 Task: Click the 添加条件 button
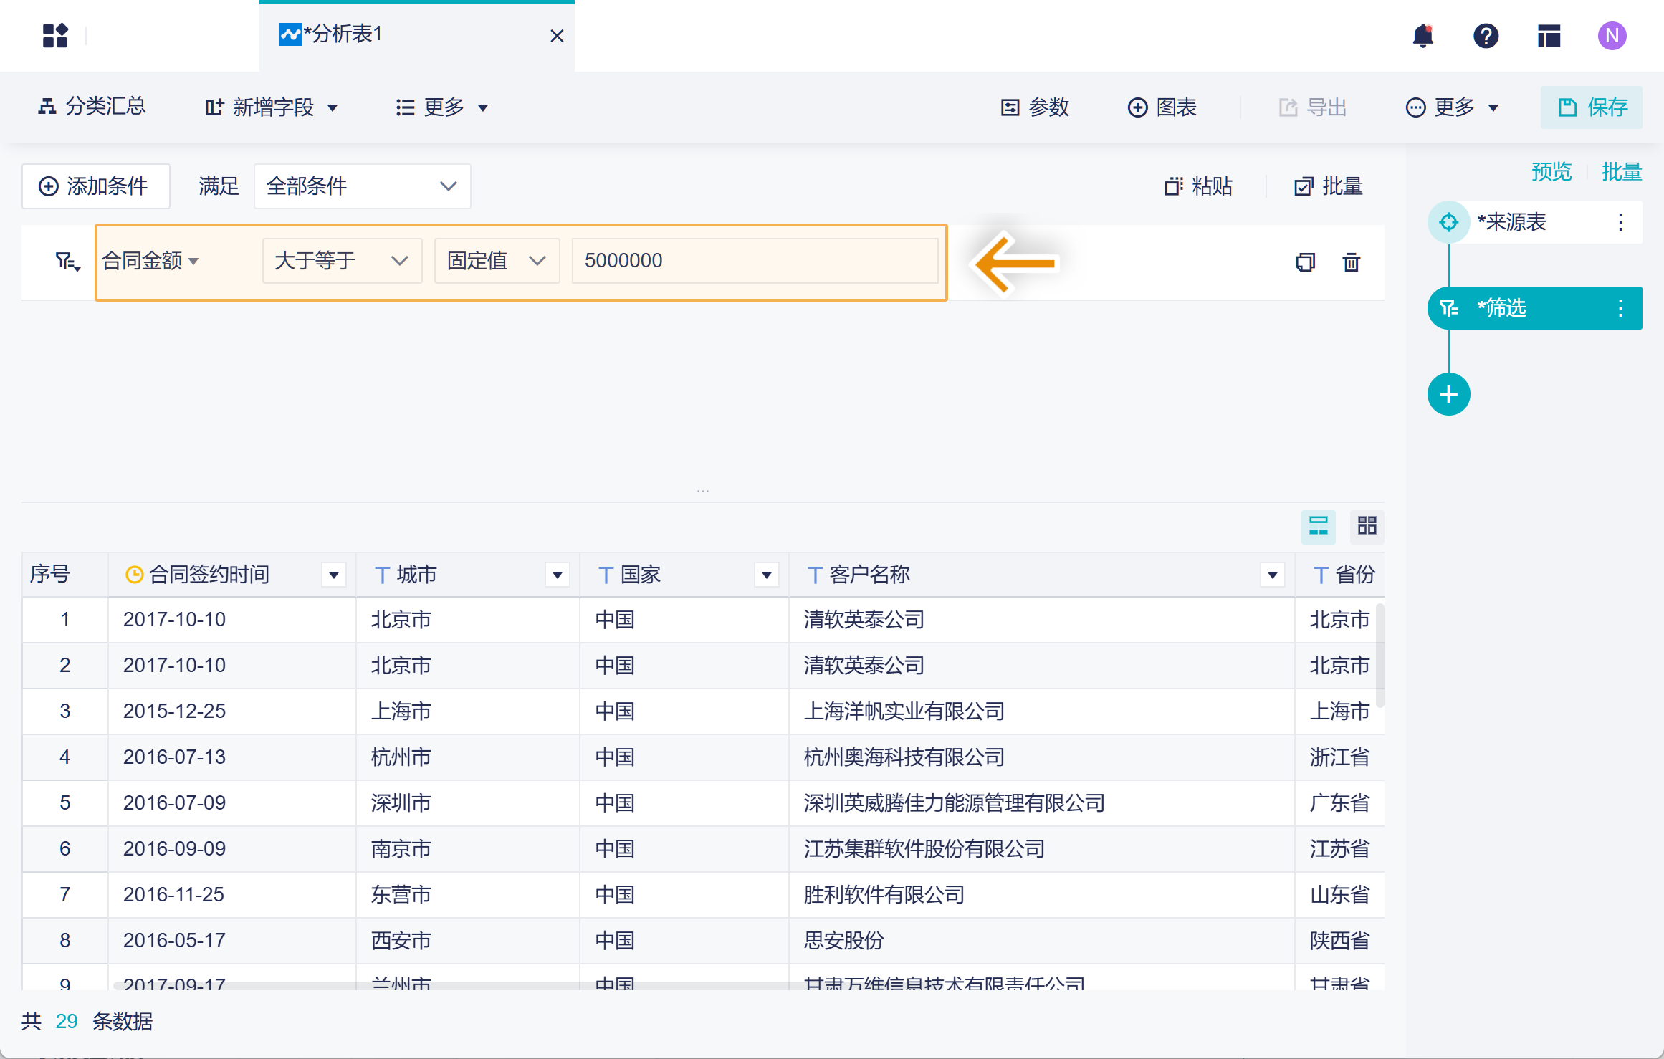coord(95,186)
